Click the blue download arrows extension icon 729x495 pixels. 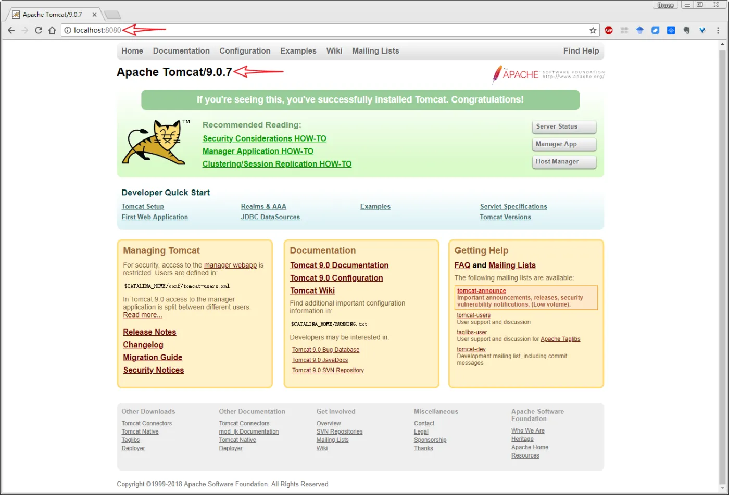[671, 30]
